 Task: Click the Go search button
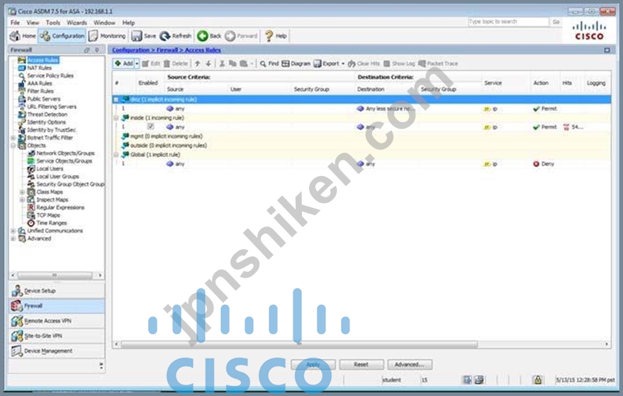556,22
